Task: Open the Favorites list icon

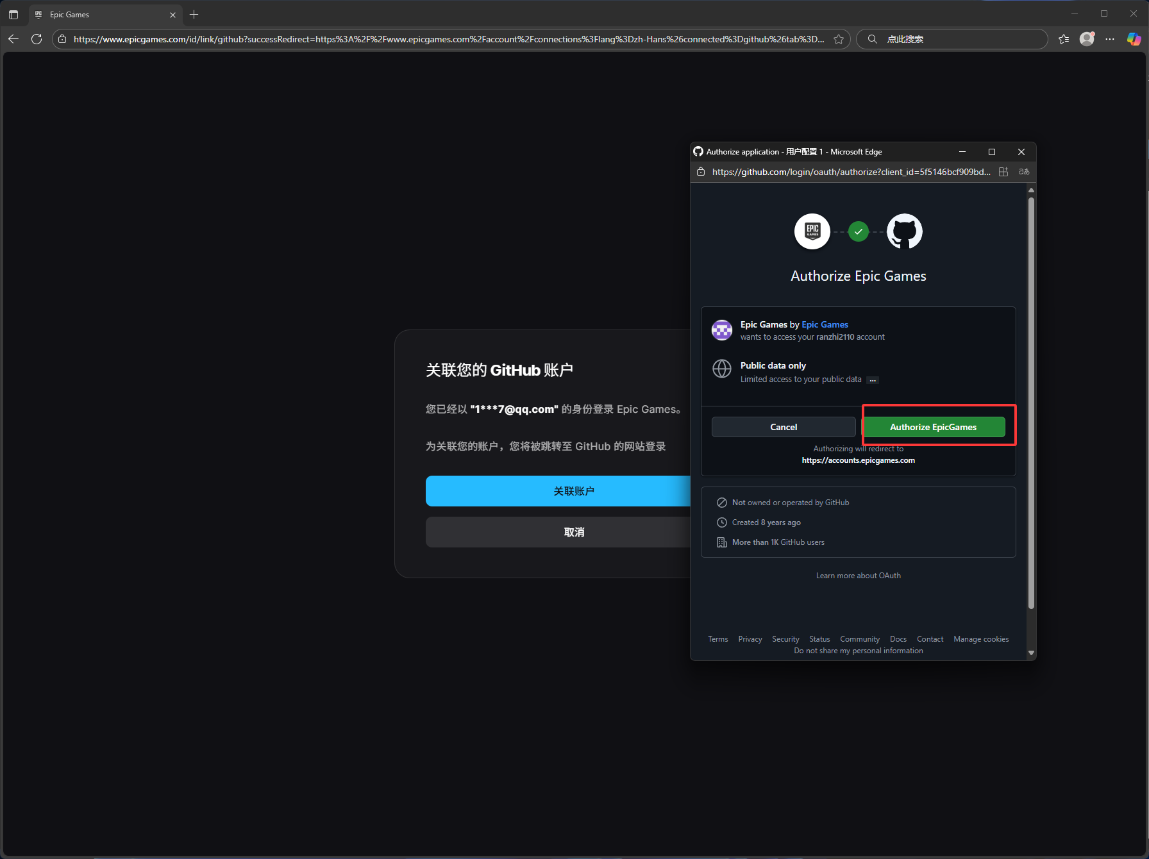Action: (x=1064, y=39)
